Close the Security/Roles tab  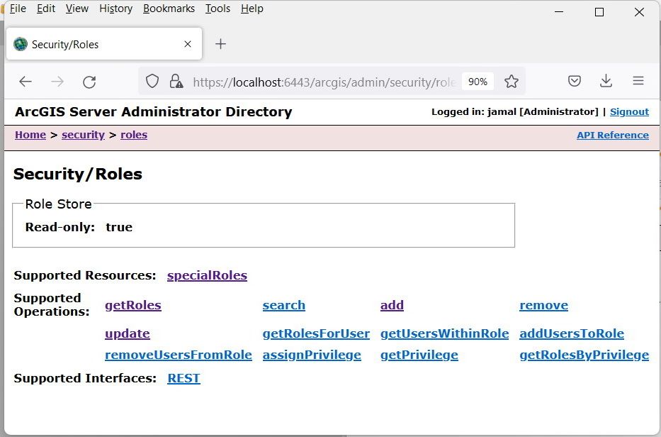(x=188, y=44)
